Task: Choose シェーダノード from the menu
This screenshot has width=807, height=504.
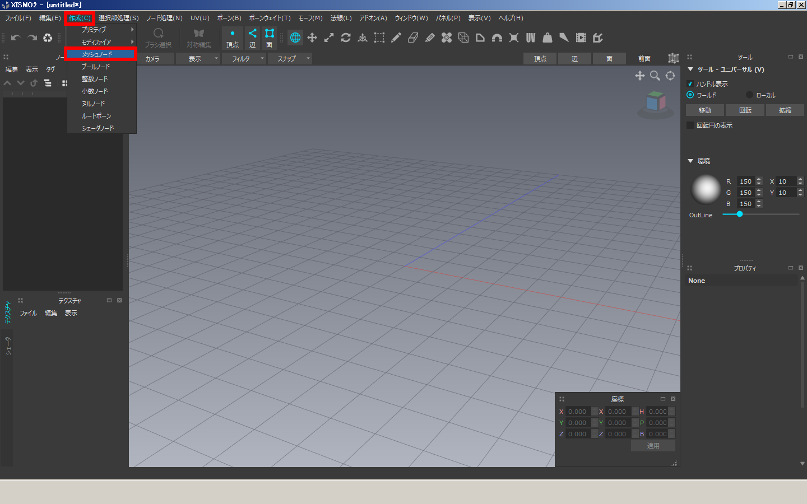Action: click(x=101, y=128)
